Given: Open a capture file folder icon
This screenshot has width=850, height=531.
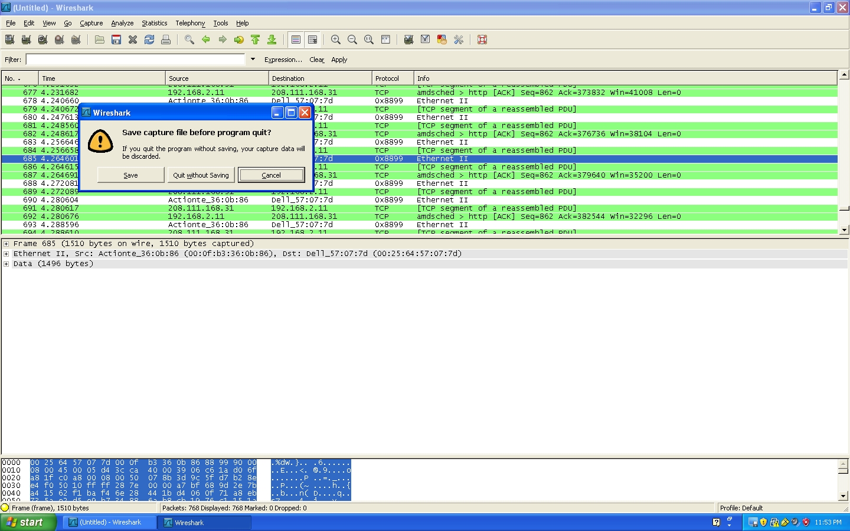Looking at the screenshot, I should point(100,40).
